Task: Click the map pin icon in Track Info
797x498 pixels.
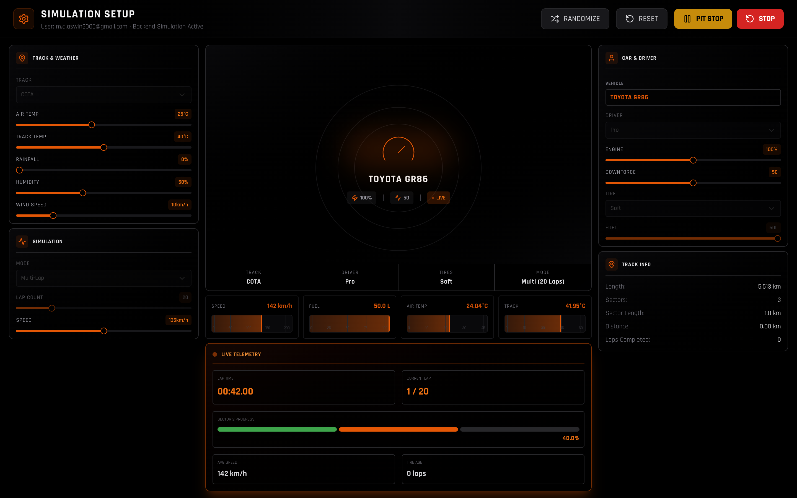Action: point(612,264)
